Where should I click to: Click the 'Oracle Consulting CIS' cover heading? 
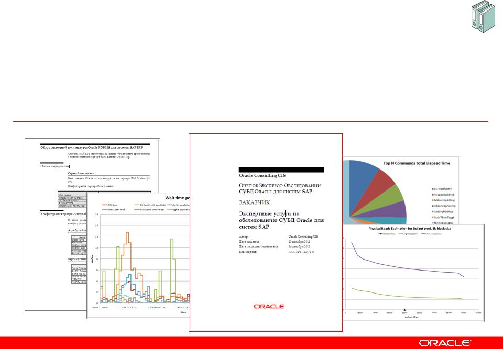pyautogui.click(x=262, y=176)
